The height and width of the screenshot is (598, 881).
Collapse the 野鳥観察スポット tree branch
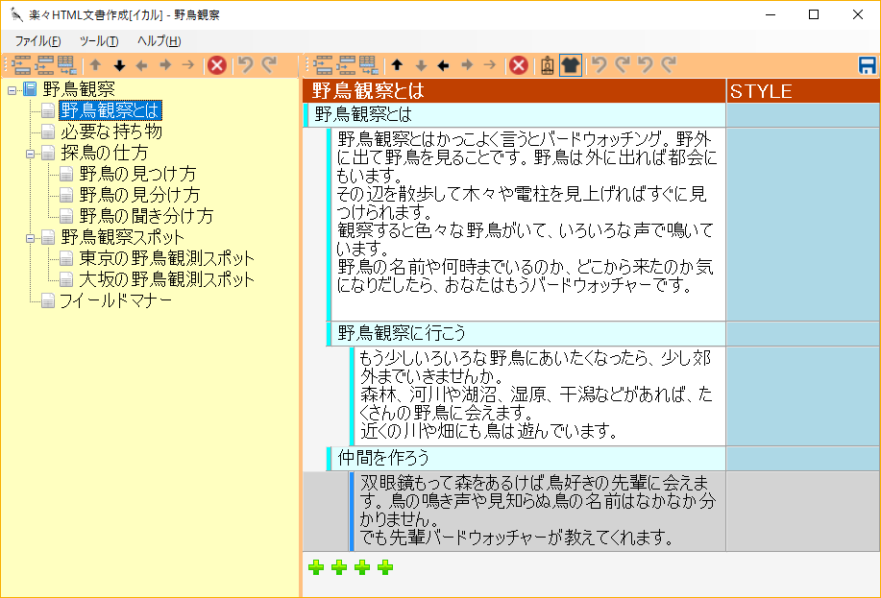[x=31, y=237]
